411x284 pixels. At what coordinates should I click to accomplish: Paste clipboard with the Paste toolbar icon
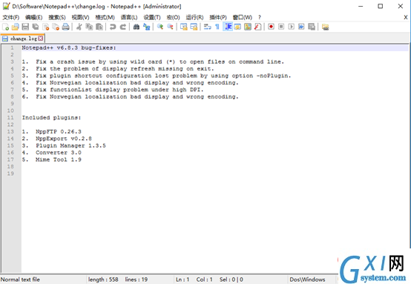click(99, 27)
